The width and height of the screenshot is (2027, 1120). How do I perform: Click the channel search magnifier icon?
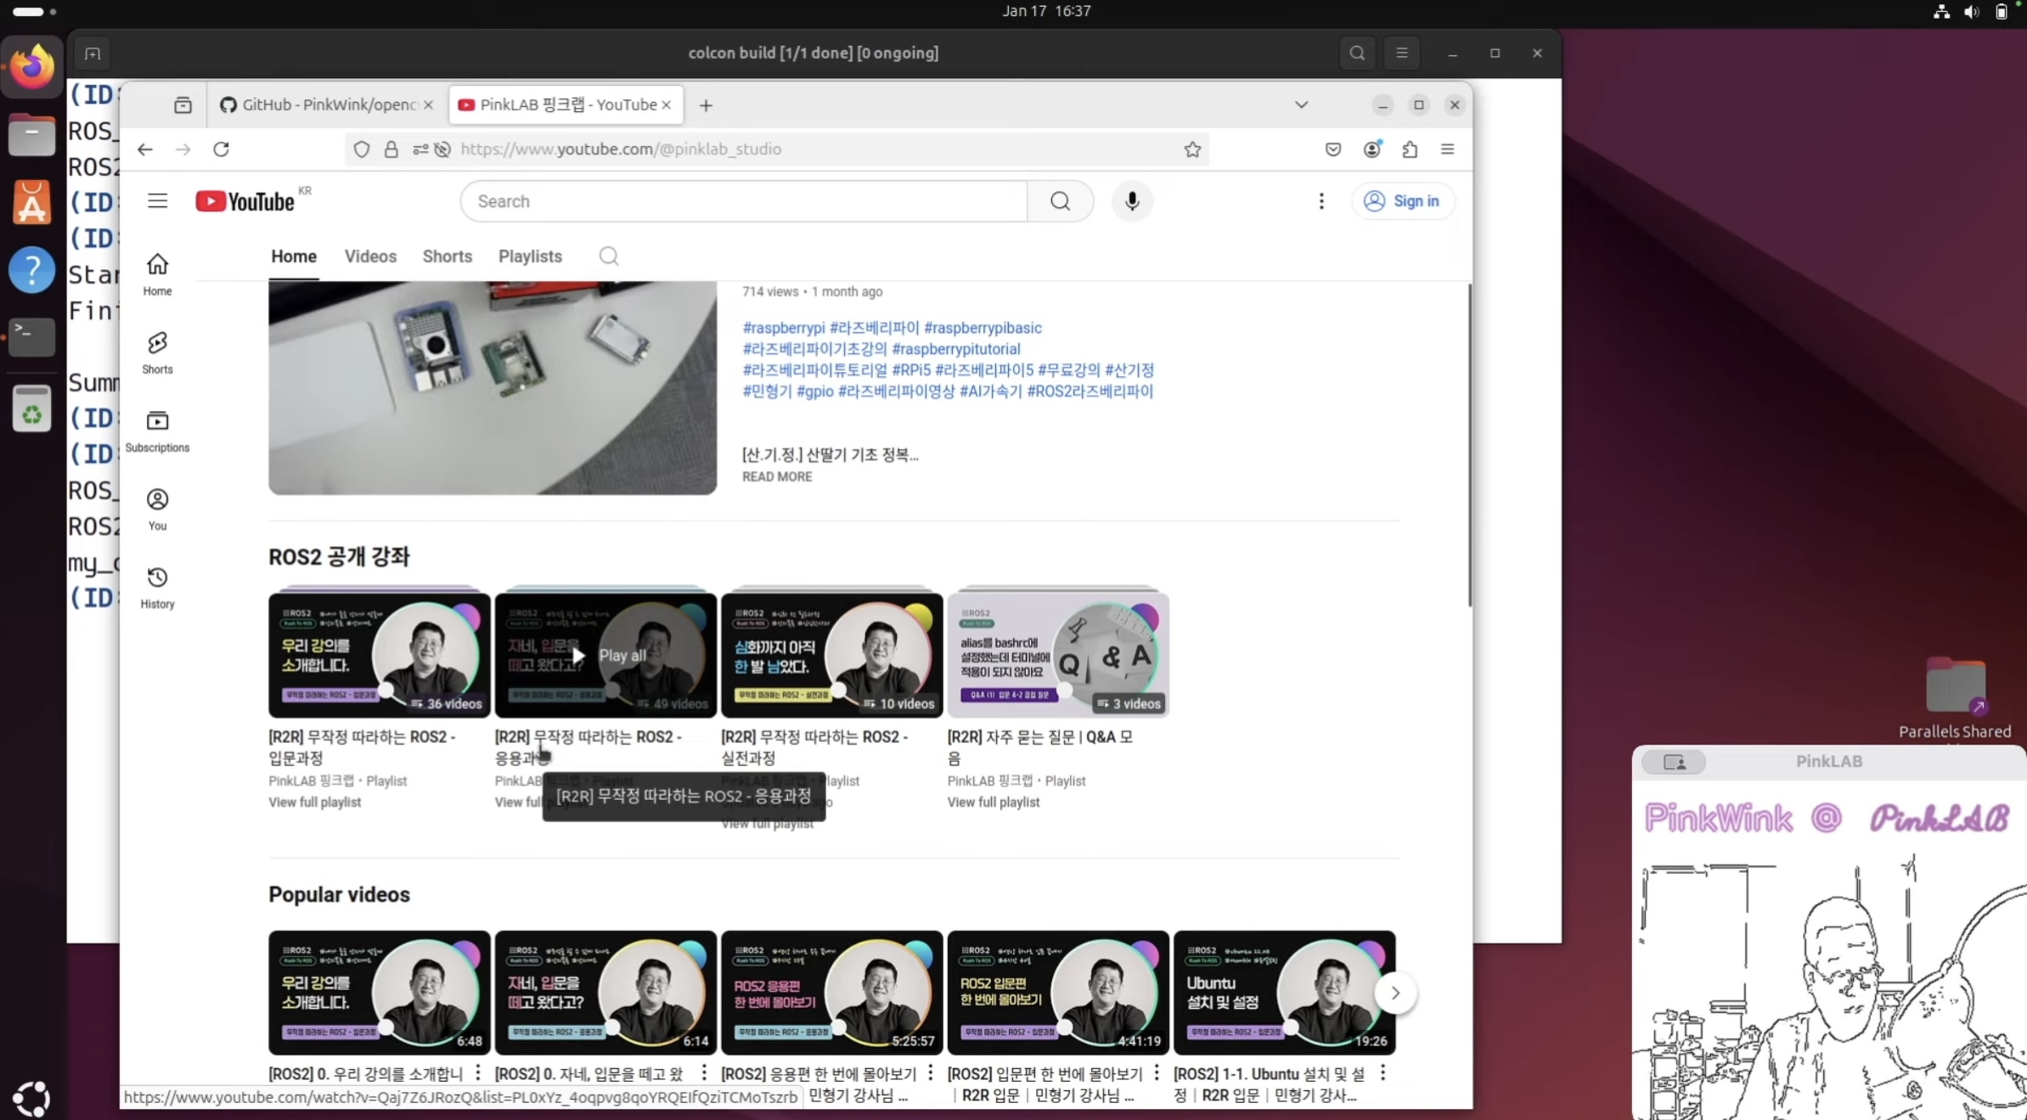click(608, 256)
